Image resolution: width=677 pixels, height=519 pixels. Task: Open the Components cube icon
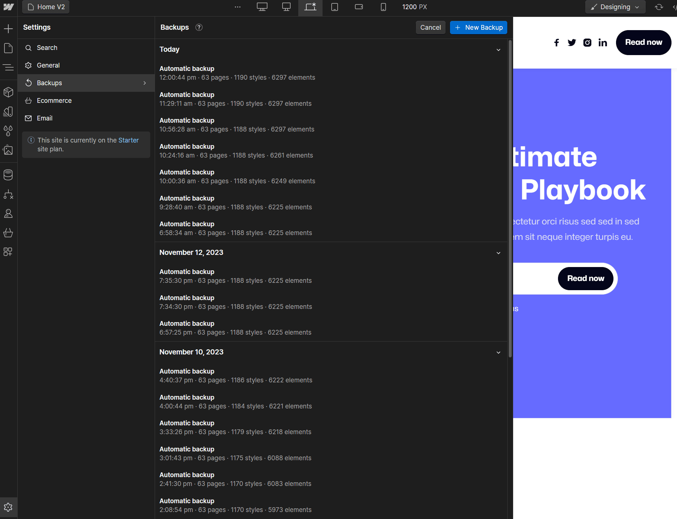[8, 92]
